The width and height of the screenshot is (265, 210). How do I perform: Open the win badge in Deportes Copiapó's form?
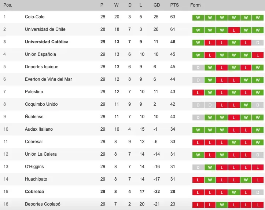[x=222, y=204]
